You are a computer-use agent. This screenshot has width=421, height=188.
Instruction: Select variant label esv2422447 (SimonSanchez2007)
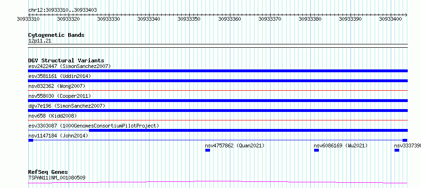click(69, 66)
